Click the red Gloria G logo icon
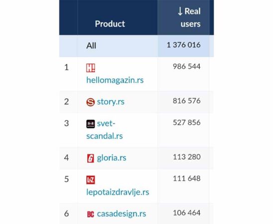273x224 pixels. point(91,158)
